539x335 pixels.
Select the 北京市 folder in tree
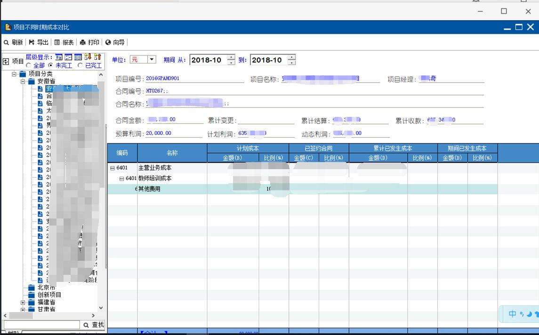pyautogui.click(x=46, y=288)
